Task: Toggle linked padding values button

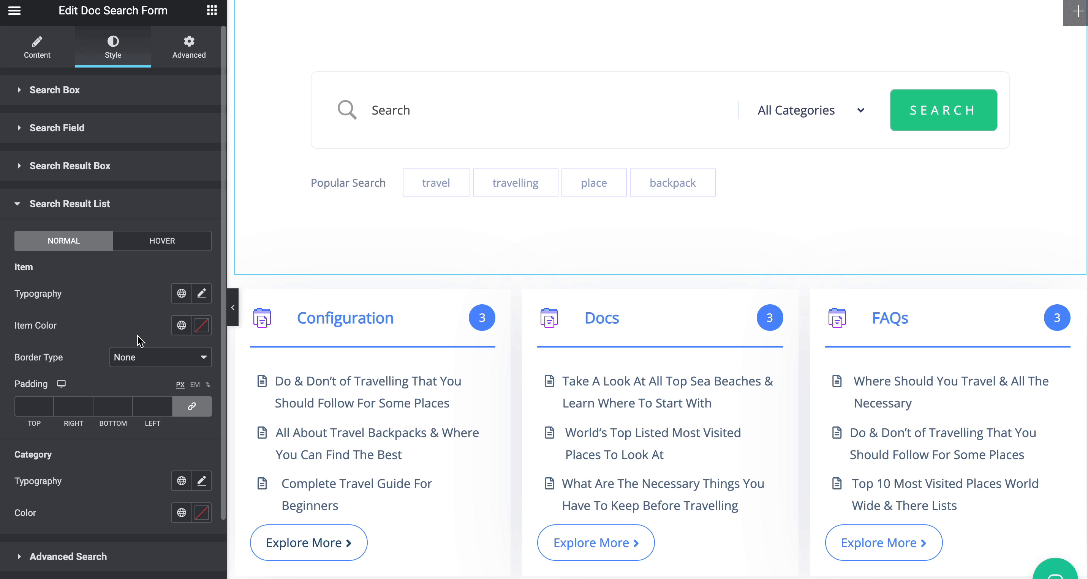Action: click(192, 406)
